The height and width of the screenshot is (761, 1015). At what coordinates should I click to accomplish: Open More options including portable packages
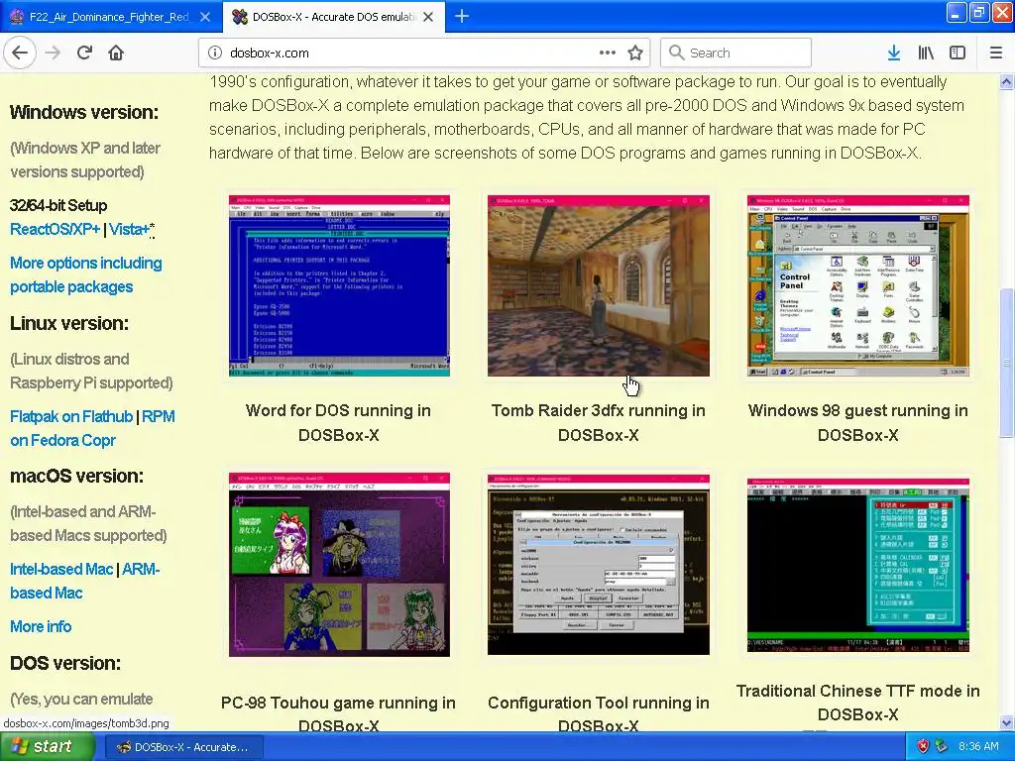point(86,275)
